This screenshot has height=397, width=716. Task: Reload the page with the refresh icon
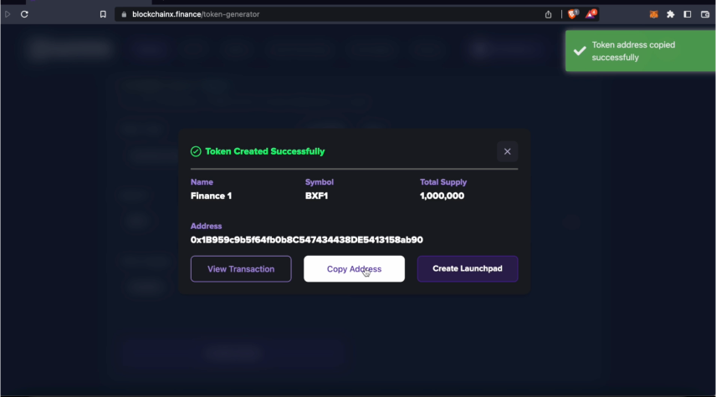click(24, 14)
